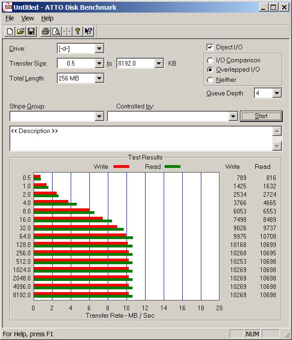Click inside the Description text box
The image size is (292, 340).
139,139
